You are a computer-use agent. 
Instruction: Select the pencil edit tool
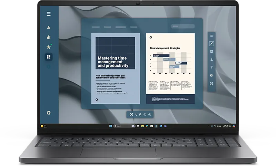[x=211, y=43]
